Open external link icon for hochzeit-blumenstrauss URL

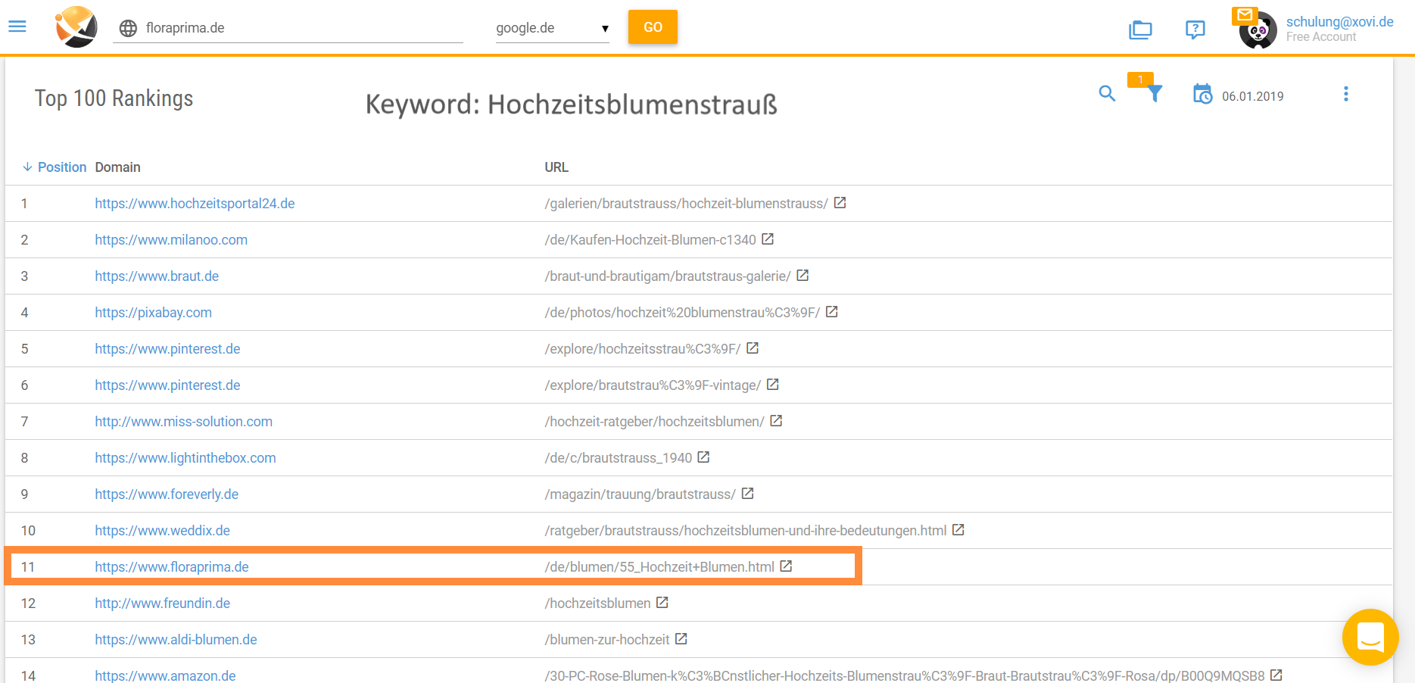pos(840,203)
